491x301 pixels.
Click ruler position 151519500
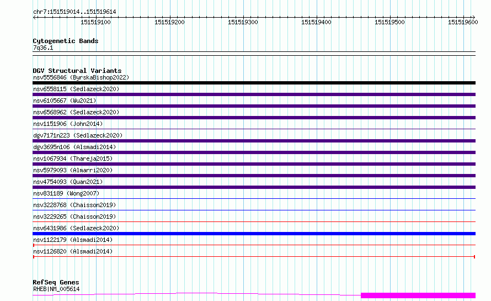pos(389,22)
